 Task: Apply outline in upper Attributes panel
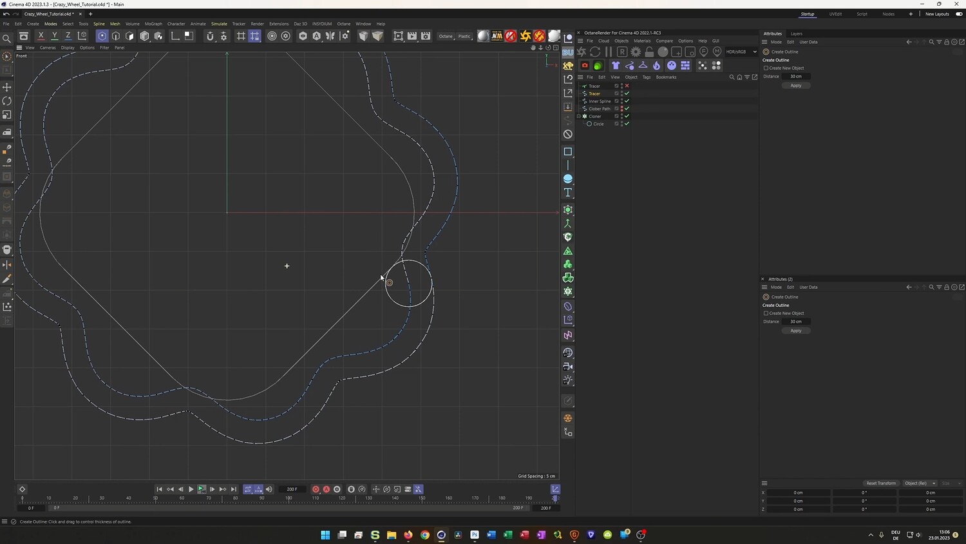point(796,85)
